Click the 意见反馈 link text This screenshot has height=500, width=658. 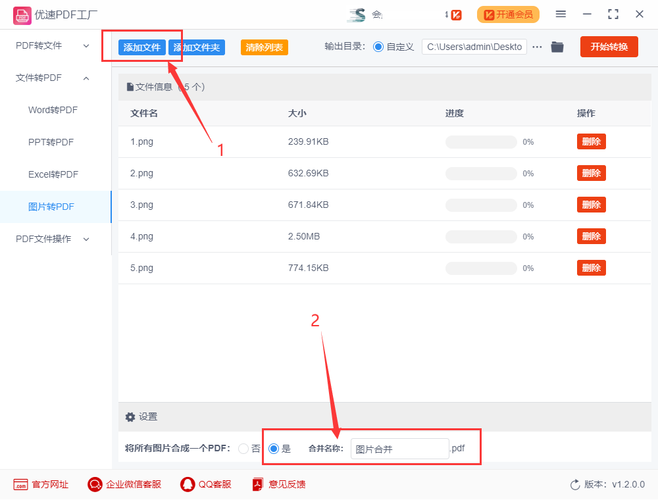coord(287,484)
